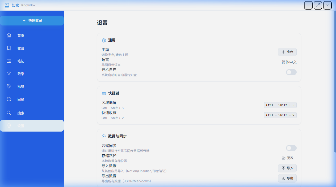
Task: Toggle the 开机自启 switch
Action: tap(291, 72)
